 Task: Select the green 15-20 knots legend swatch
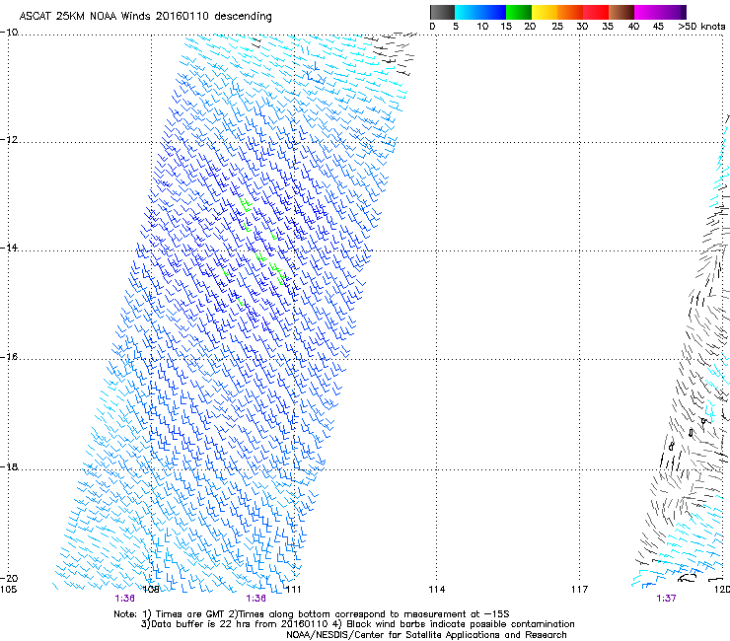pos(519,12)
